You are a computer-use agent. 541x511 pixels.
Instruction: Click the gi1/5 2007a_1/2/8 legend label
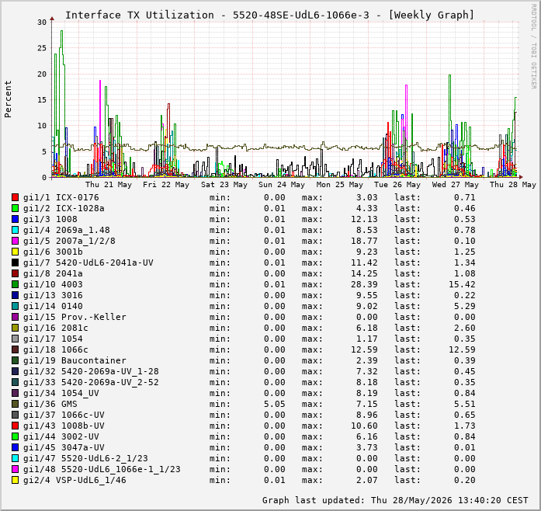pos(69,241)
